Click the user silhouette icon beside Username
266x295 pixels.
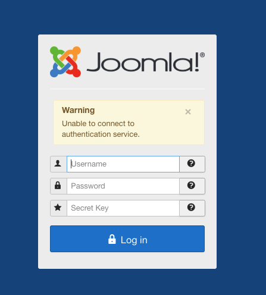pyautogui.click(x=58, y=164)
